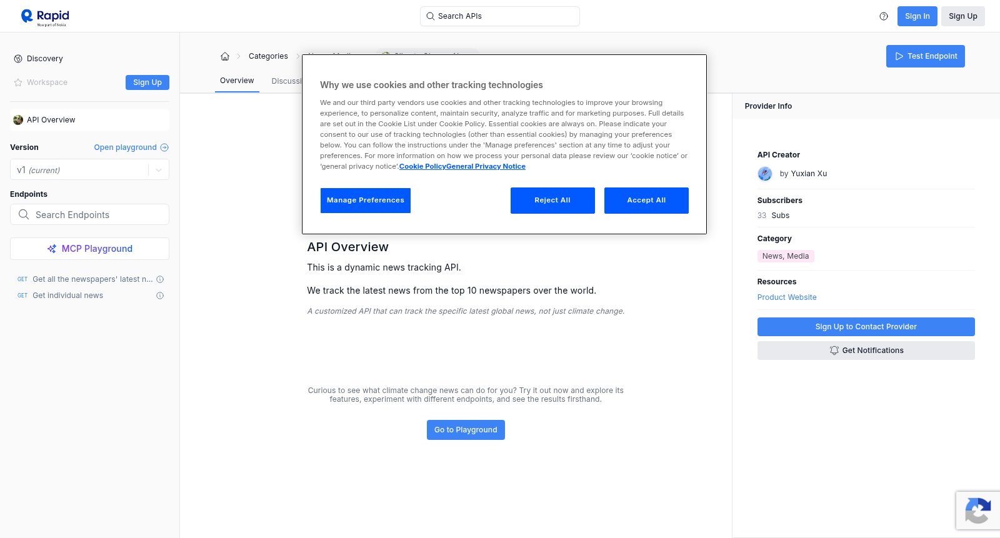Focus the Search APIs field
The width and height of the screenshot is (1000, 538).
click(500, 16)
